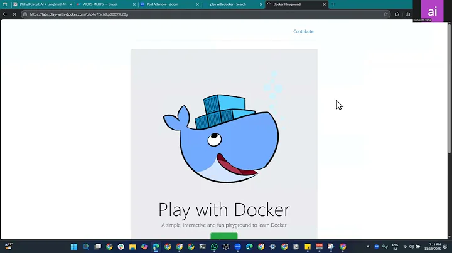Close the Full Circuit_AI LangSmith tab
The image size is (452, 253).
[x=71, y=4]
